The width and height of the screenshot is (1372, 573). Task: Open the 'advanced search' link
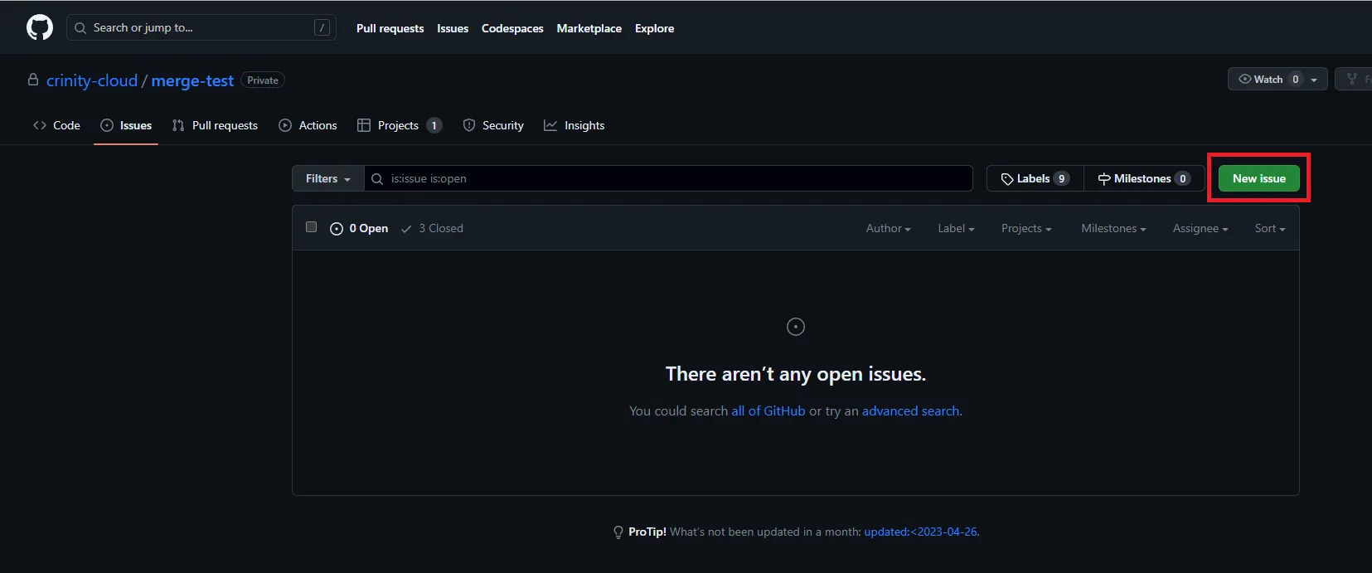pyautogui.click(x=910, y=410)
